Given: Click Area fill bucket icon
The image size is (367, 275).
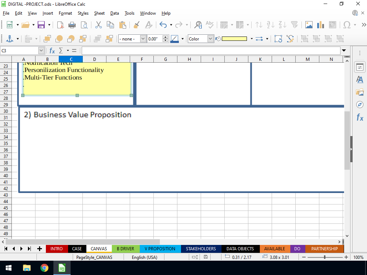Looking at the screenshot, I should coord(218,39).
